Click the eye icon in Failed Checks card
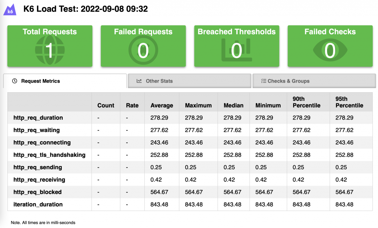 coord(330,50)
